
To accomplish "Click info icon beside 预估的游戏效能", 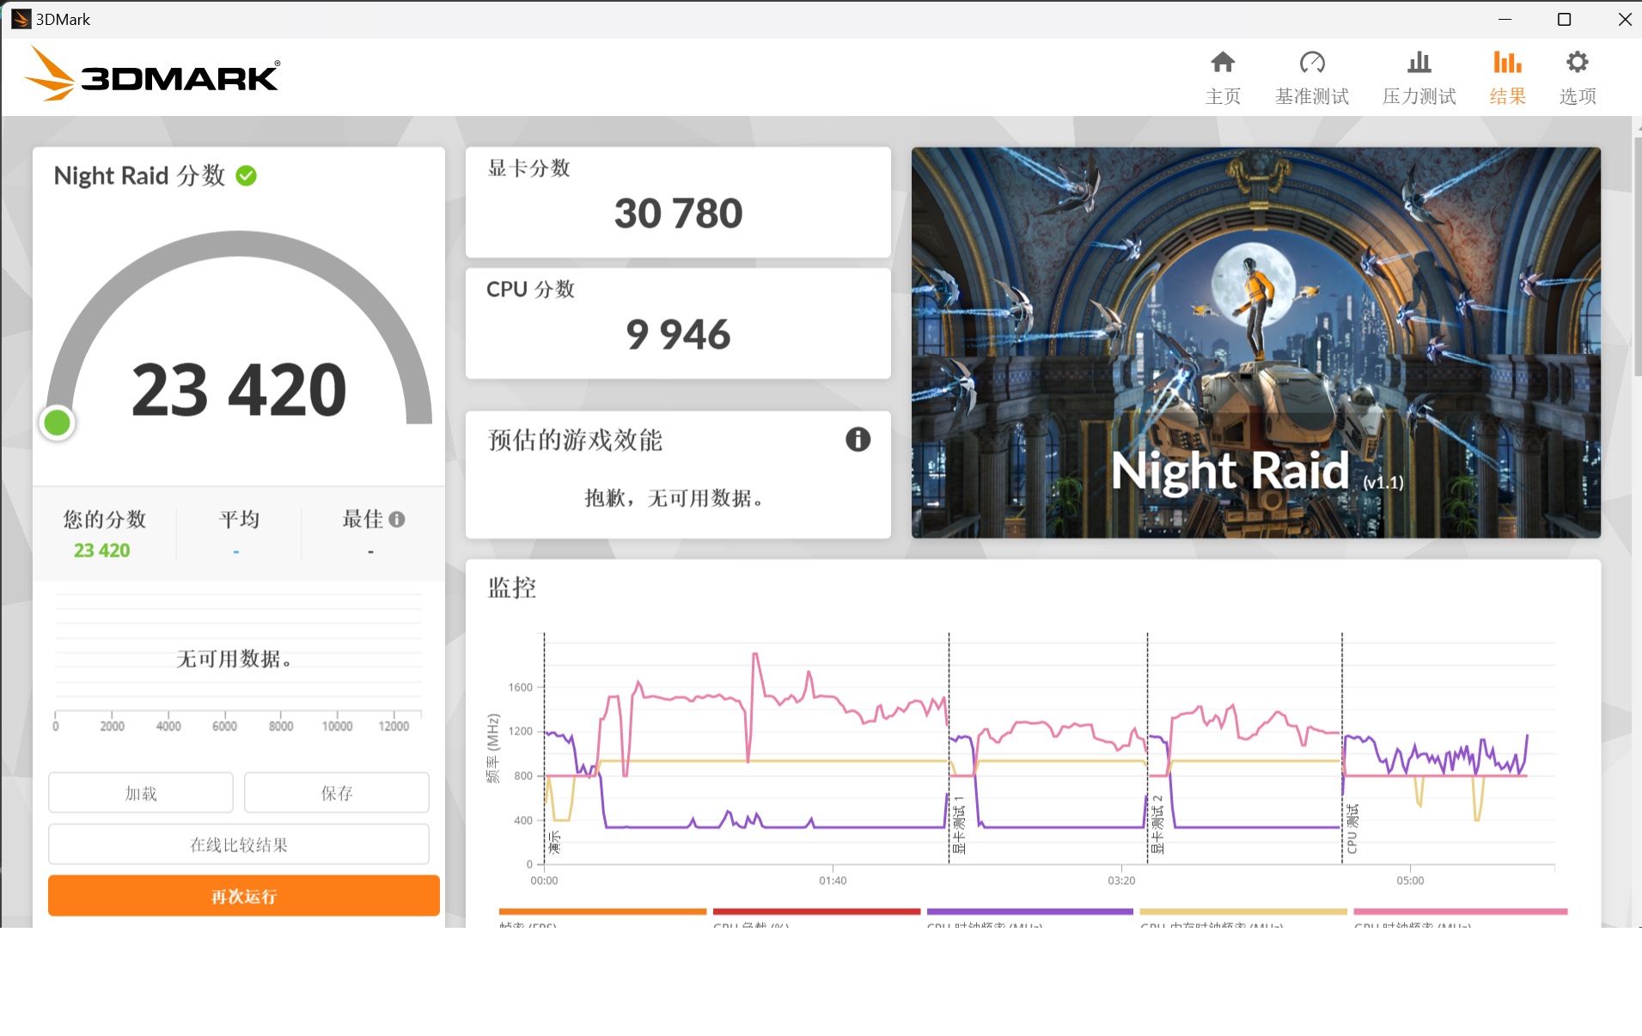I will pos(858,440).
